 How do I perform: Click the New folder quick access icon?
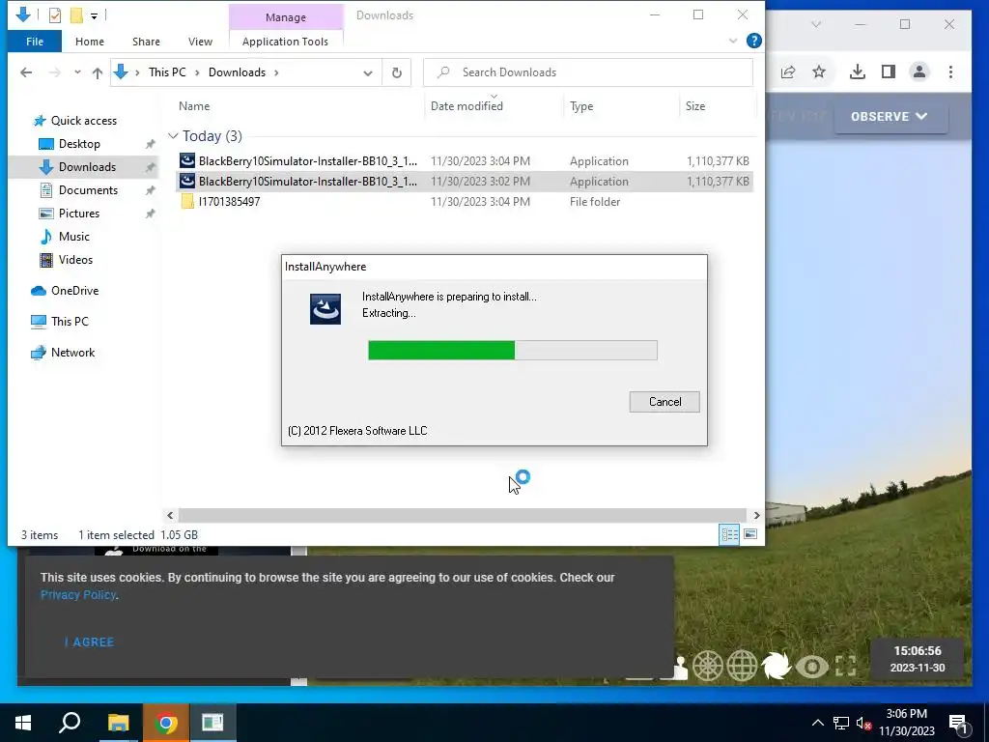coord(76,15)
